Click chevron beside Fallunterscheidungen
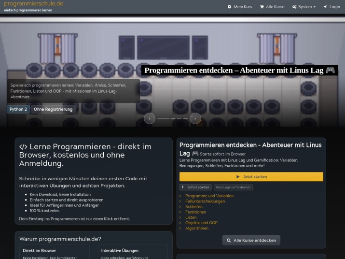 (x=180, y=201)
